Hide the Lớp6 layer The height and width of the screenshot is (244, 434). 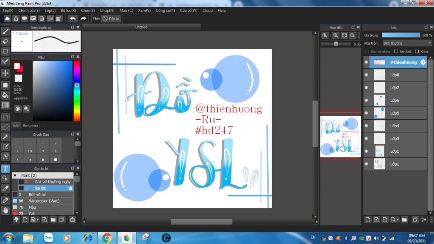point(367,101)
